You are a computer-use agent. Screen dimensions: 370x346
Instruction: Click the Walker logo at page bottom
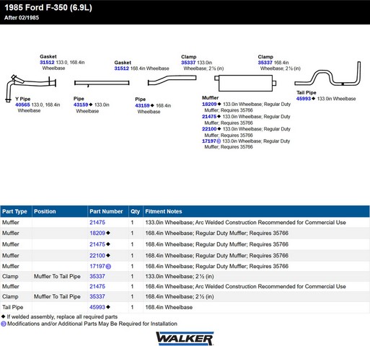[x=185, y=339]
